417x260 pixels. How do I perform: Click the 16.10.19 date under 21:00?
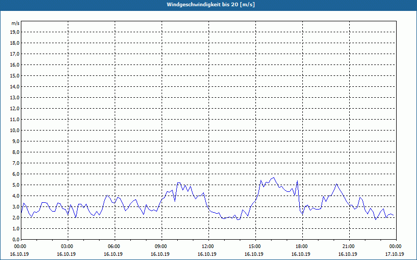click(348, 254)
